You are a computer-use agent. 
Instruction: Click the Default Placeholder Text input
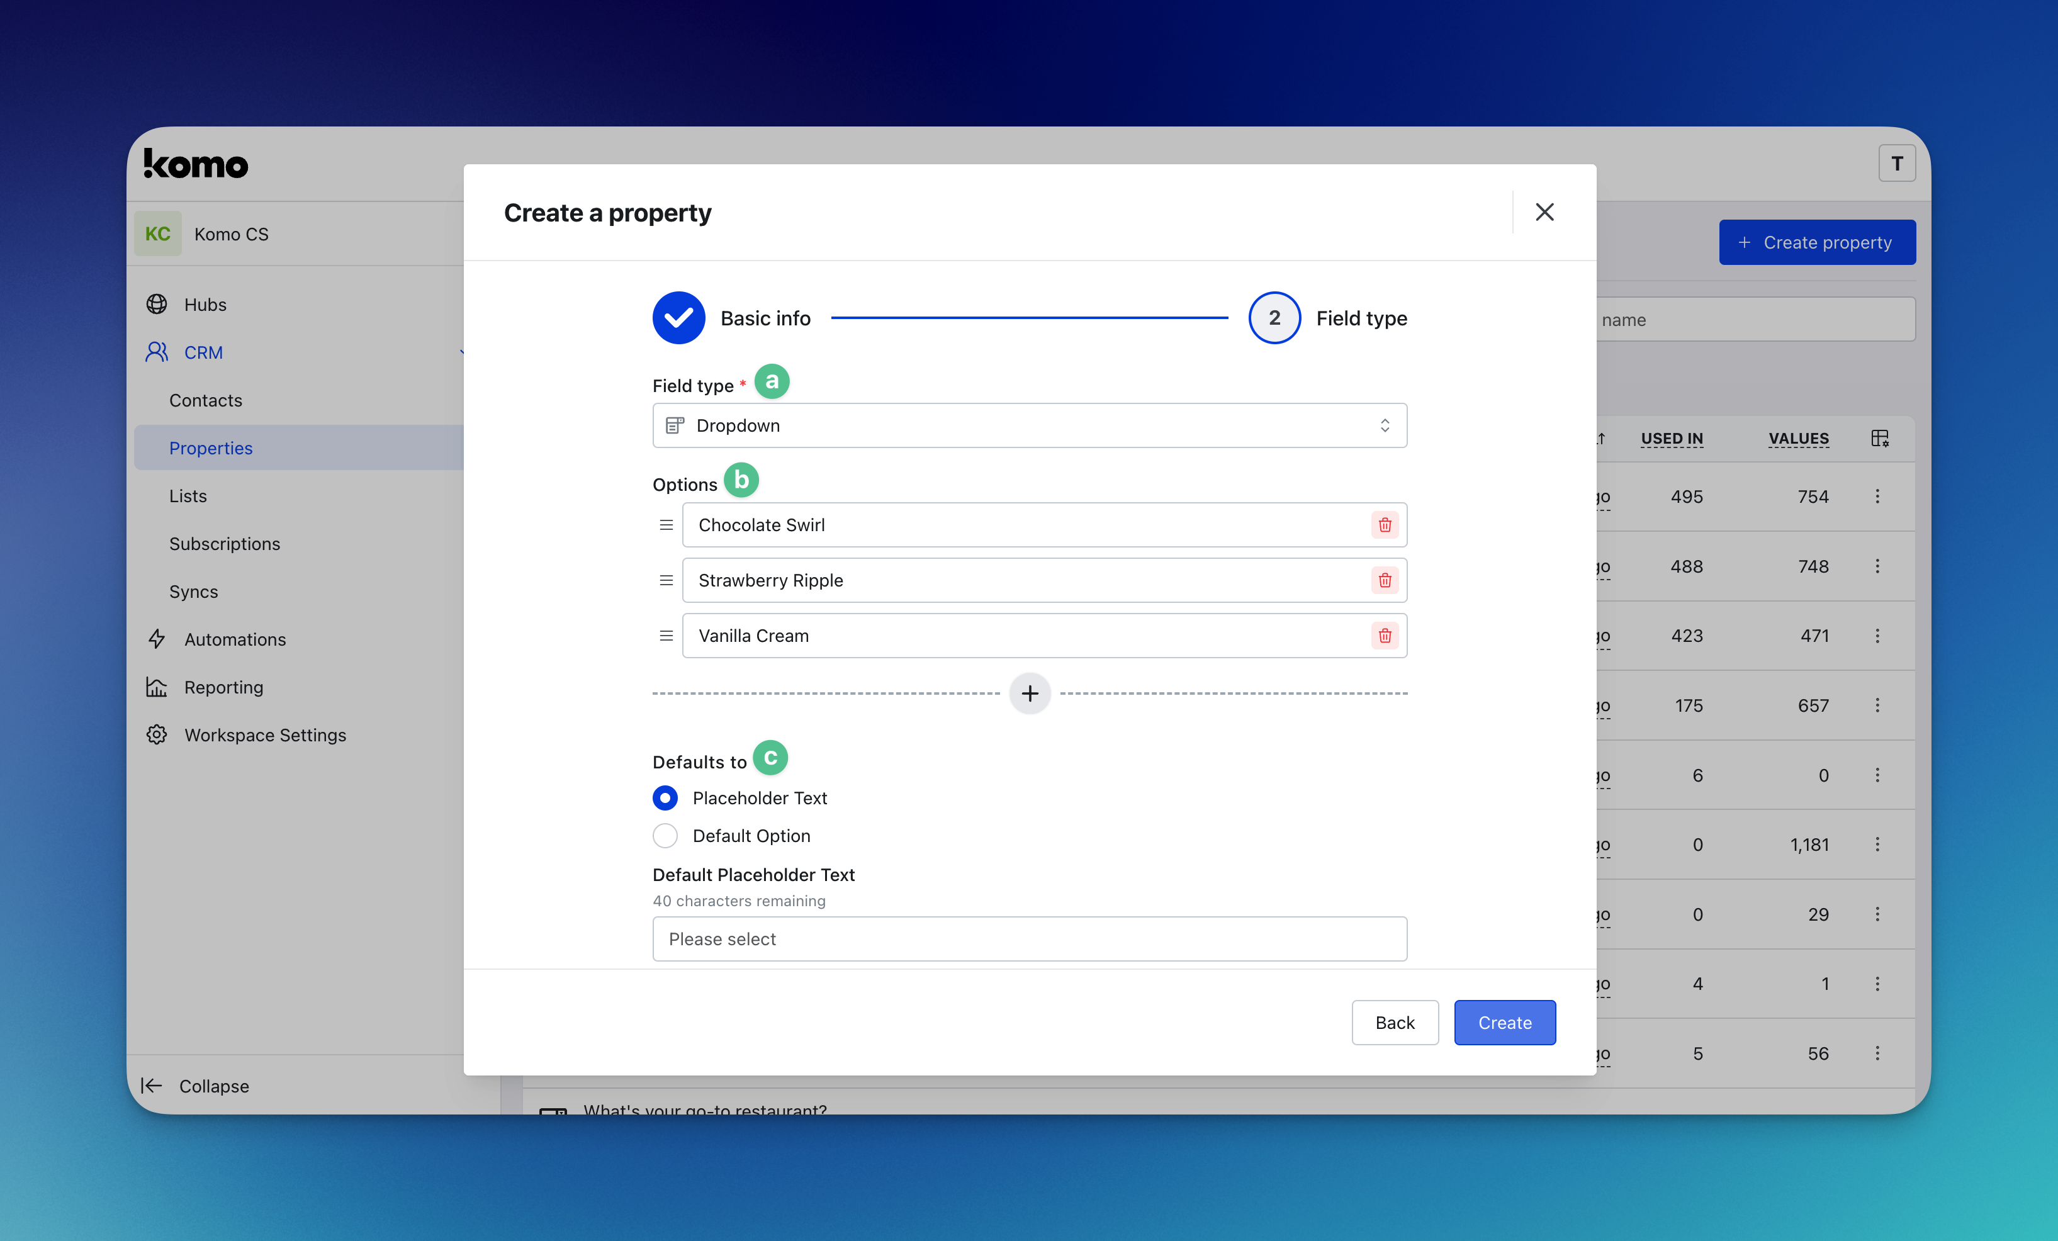[x=1029, y=939]
